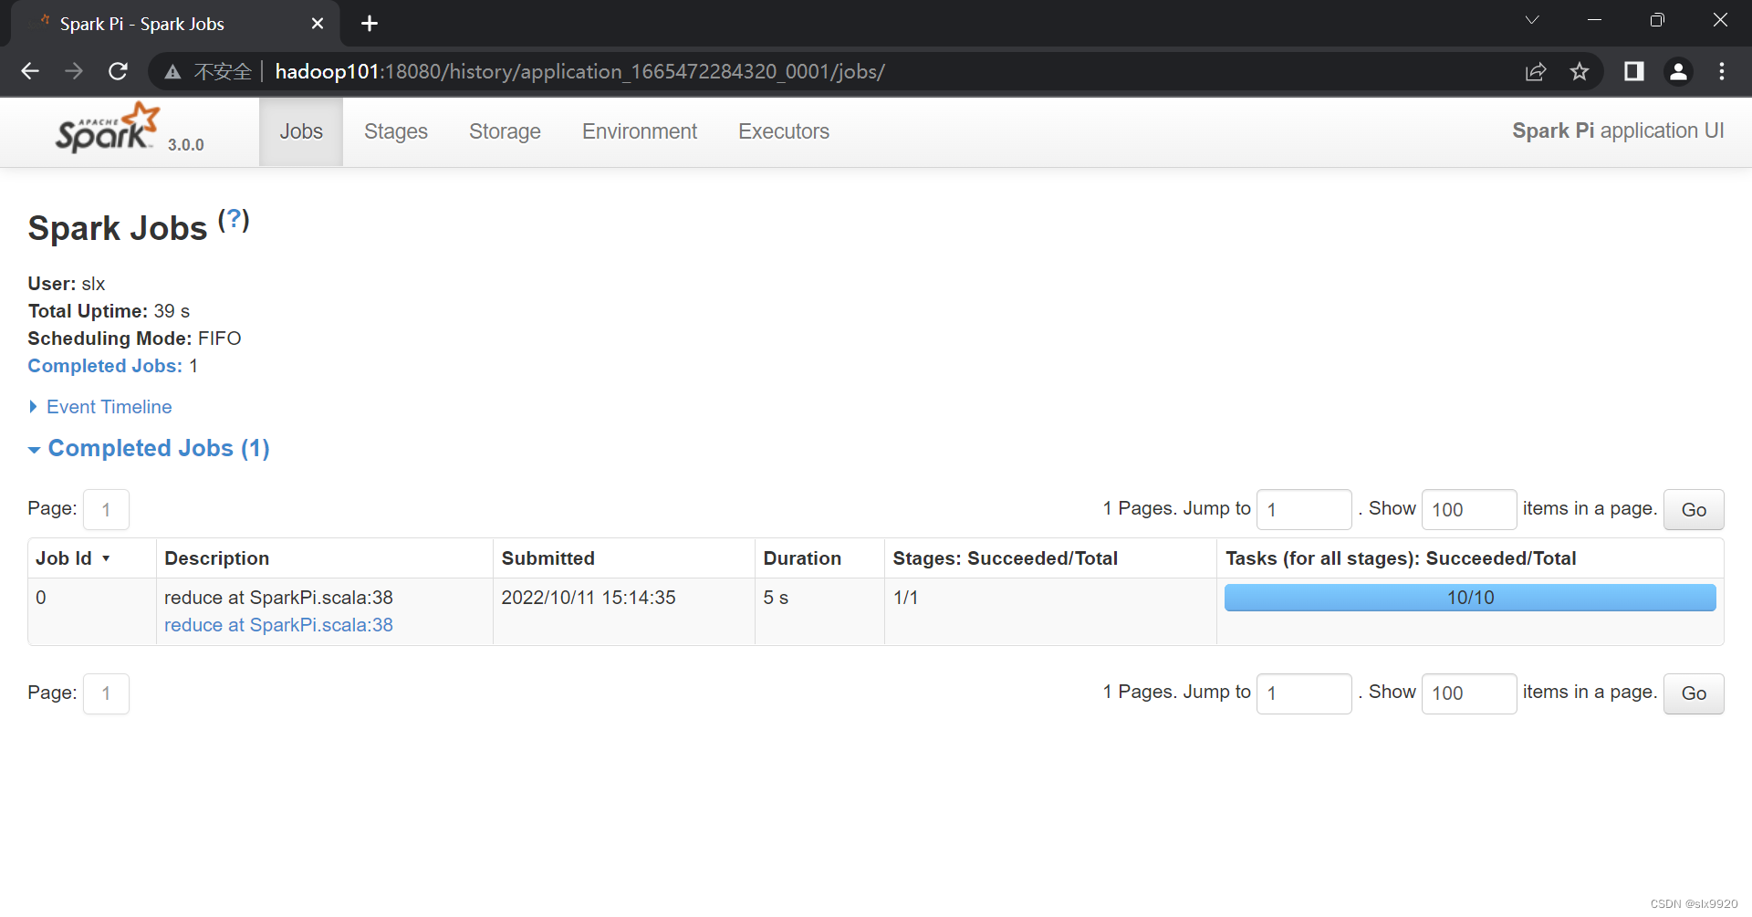This screenshot has width=1752, height=917.
Task: Click the bottom Jump to page field
Action: (x=1304, y=693)
